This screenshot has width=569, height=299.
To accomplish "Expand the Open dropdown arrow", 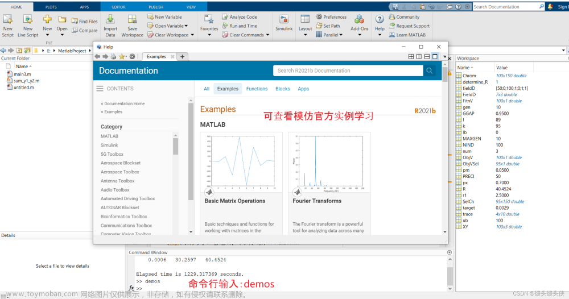I will (62, 35).
